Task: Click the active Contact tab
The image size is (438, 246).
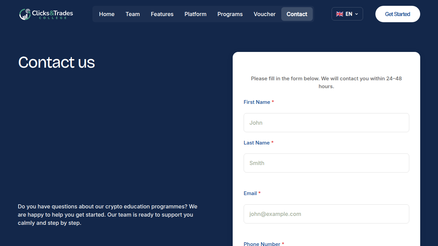Action: (297, 14)
